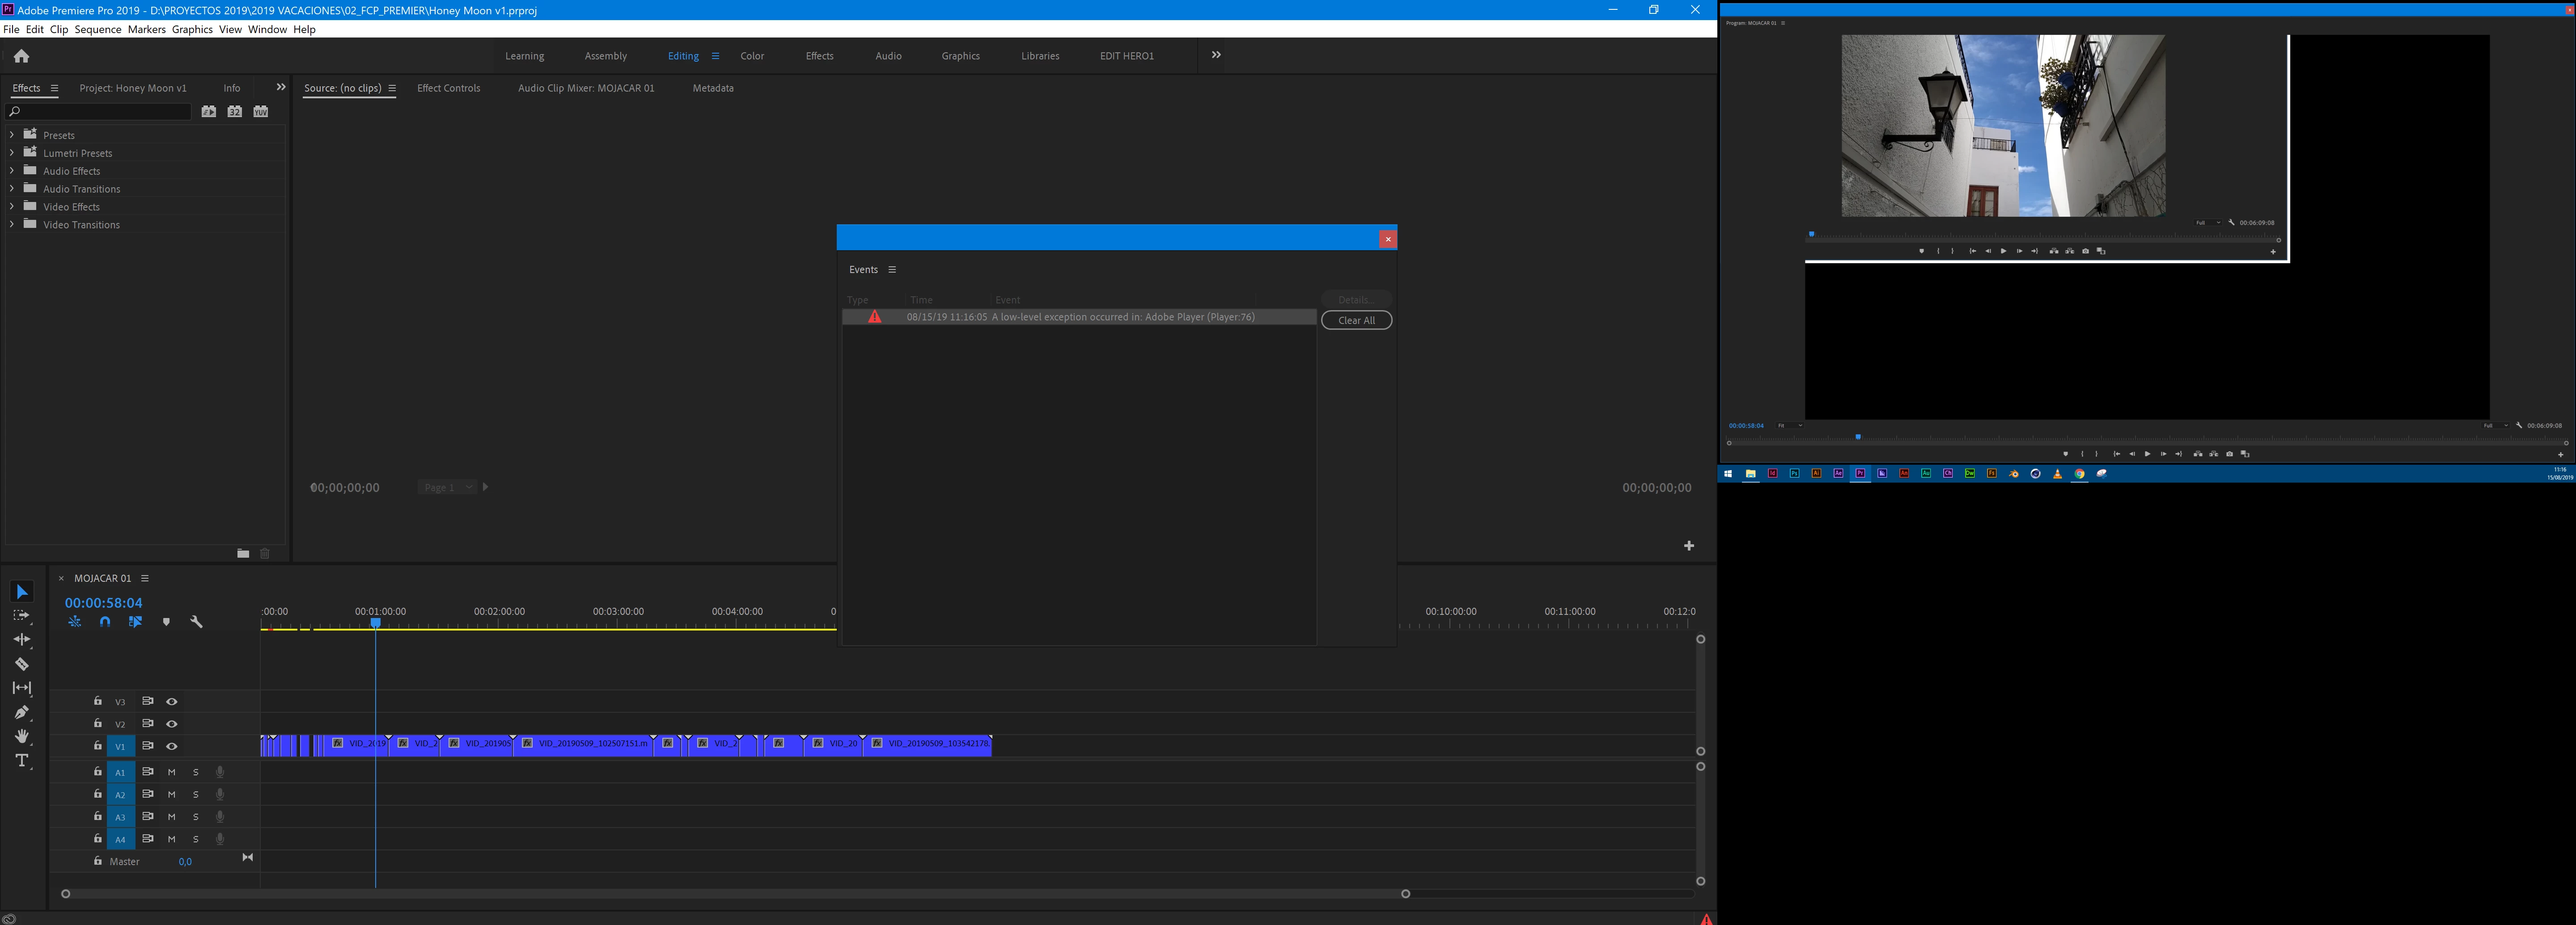Screen dimensions: 2576x925
Task: Select the Pen tool
Action: [x=21, y=712]
